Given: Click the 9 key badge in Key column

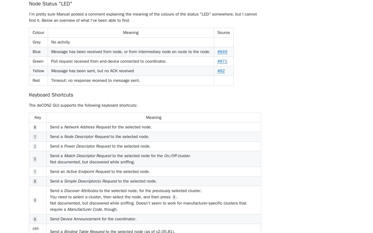Looking at the screenshot, I should (35, 200).
